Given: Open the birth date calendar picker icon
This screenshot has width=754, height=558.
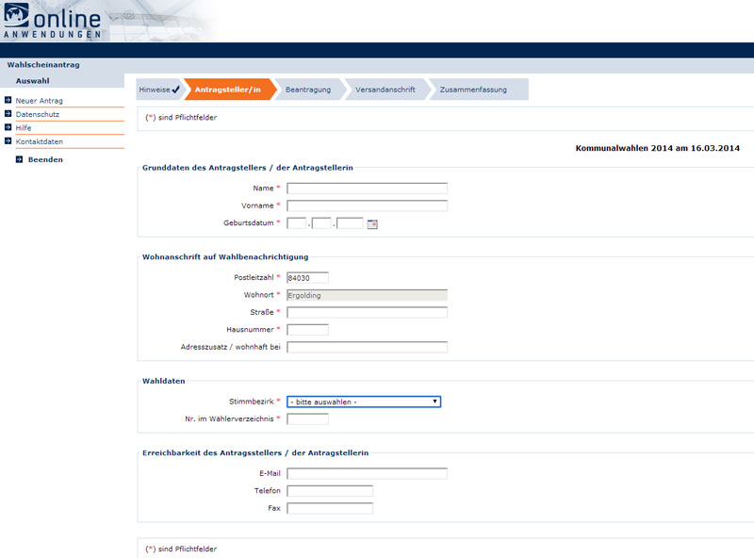Looking at the screenshot, I should pos(372,224).
